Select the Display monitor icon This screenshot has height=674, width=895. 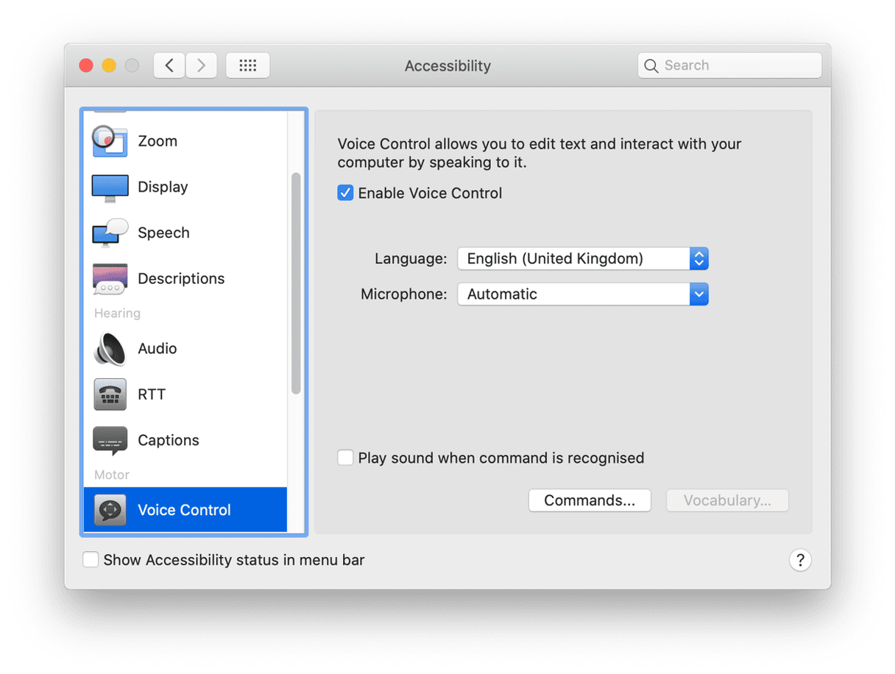click(x=110, y=188)
